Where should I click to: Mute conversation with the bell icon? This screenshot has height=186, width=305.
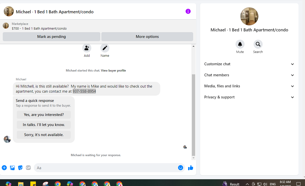point(240,44)
